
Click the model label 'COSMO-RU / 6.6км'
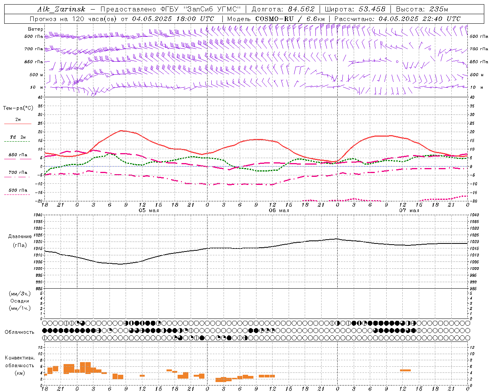pyautogui.click(x=290, y=19)
